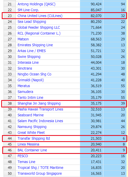Open Grimaldi (Napoli) link
The height and width of the screenshot is (177, 128).
30,80
